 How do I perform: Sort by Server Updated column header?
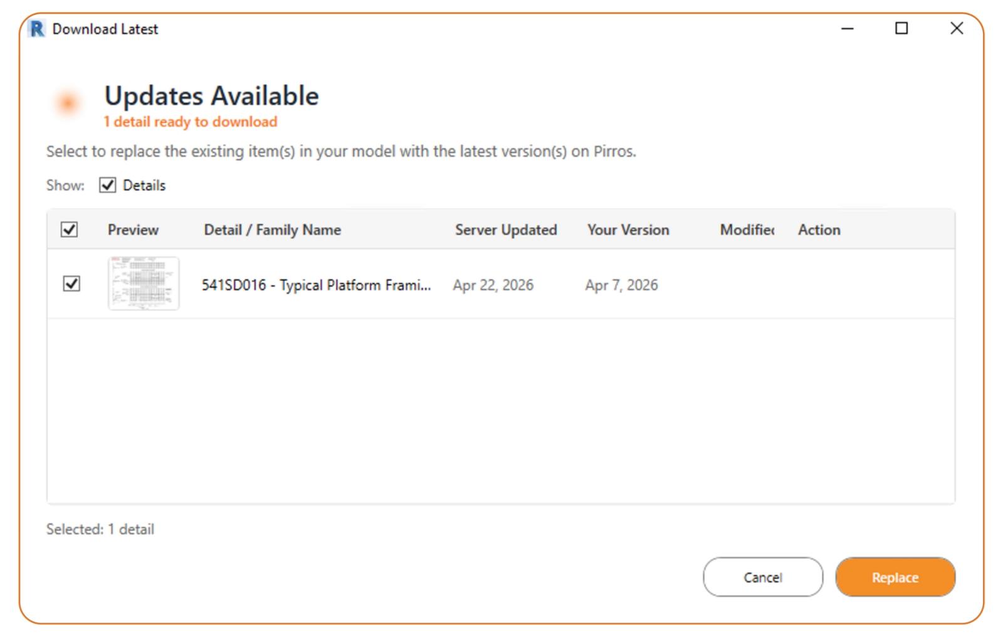tap(506, 230)
